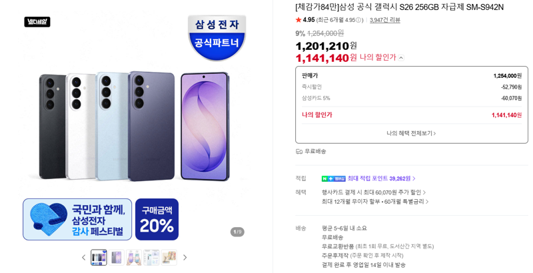Click the 감사 페스티벌 promotion banner
The height and width of the screenshot is (273, 533).
[x=77, y=219]
